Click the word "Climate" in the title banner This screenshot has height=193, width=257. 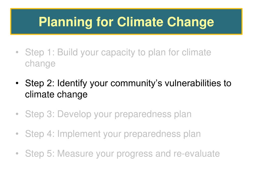point(141,22)
